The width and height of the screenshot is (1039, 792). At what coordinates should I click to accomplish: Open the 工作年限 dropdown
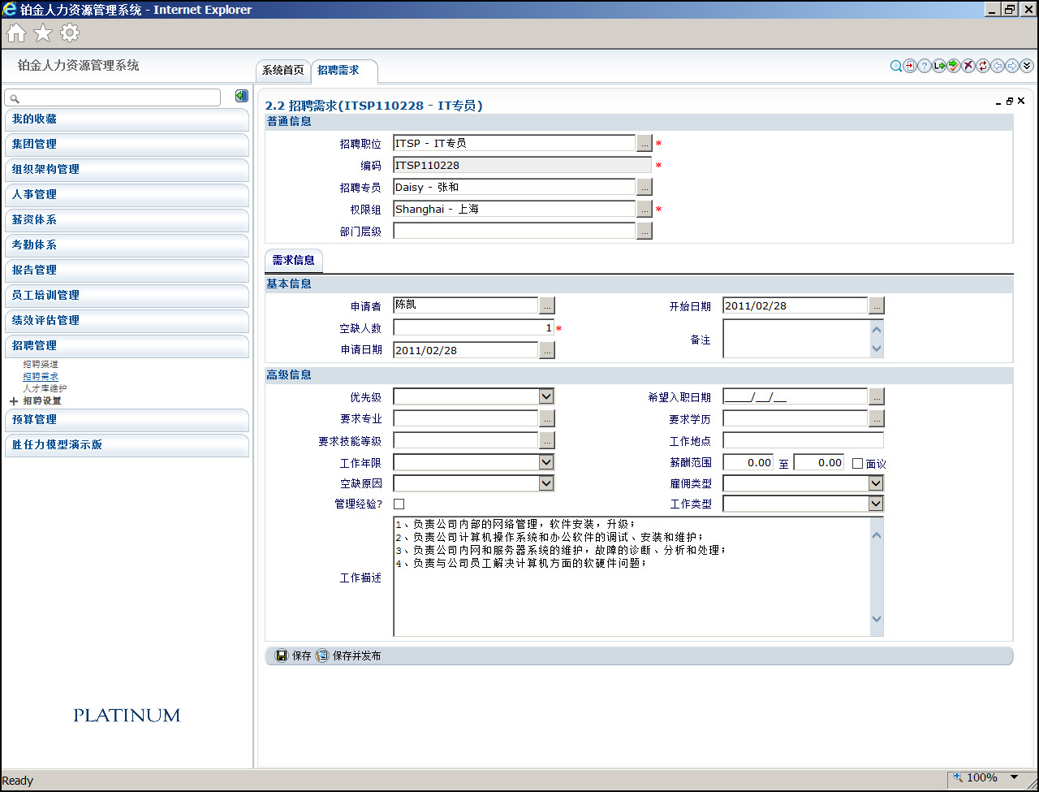546,462
